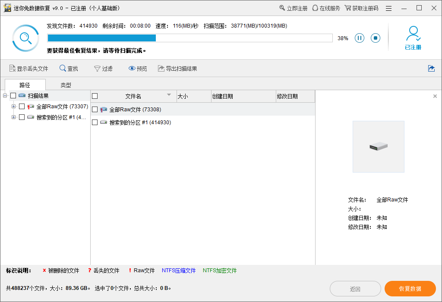The width and height of the screenshot is (442, 302).
Task: Switch to the 类型 tab
Action: point(66,85)
